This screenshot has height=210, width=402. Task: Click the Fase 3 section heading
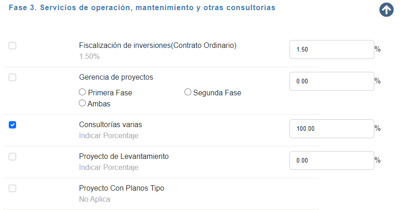click(142, 8)
